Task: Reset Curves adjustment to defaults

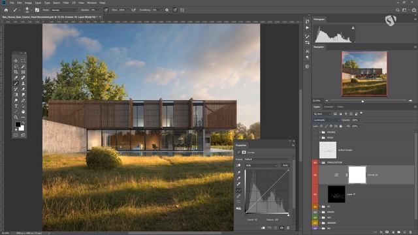Action: pos(276,228)
